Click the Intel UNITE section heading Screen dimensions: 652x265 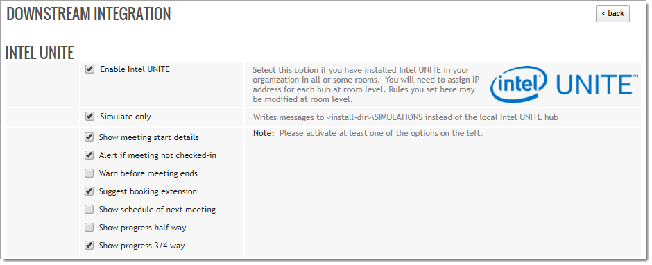coord(40,53)
